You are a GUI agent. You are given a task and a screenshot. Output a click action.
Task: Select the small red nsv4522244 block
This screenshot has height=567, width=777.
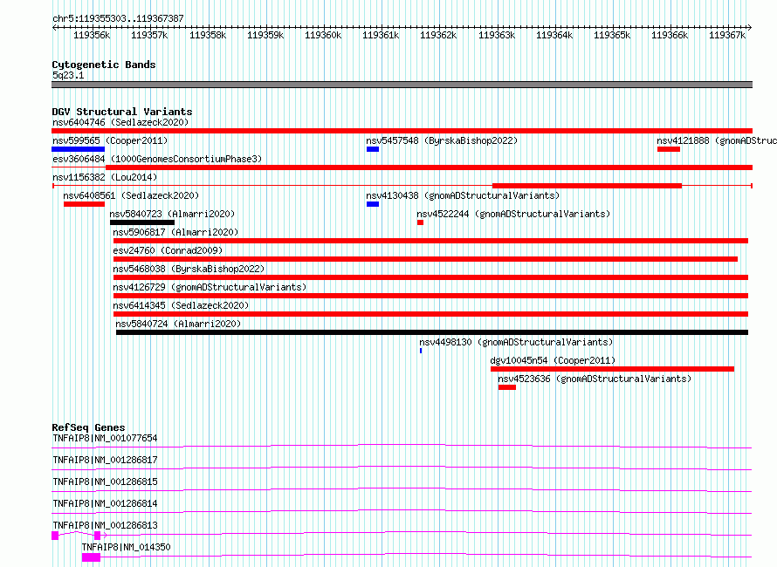click(x=420, y=222)
